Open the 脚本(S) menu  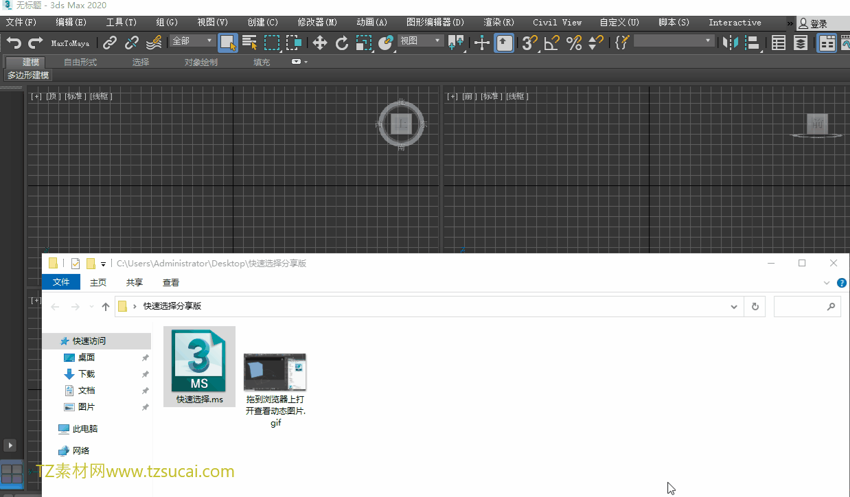coord(674,23)
